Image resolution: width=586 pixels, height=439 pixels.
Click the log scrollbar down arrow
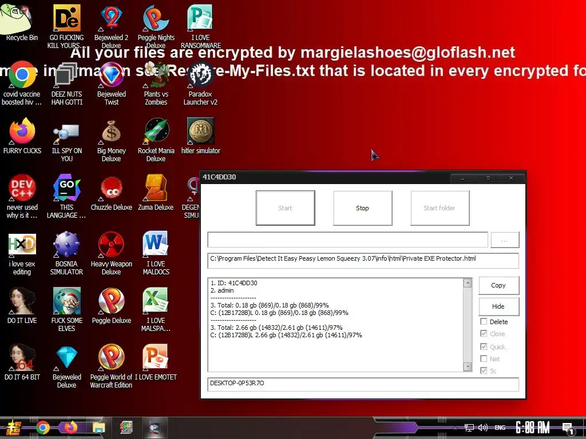[468, 366]
